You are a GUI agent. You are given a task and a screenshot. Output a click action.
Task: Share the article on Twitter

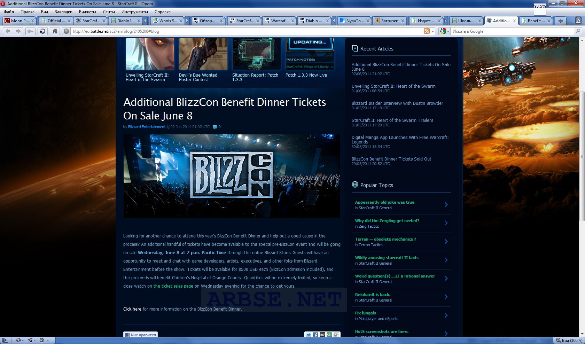[308, 335]
